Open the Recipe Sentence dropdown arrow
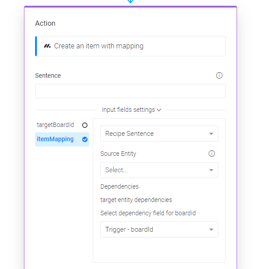This screenshot has width=265, height=269. click(x=211, y=134)
